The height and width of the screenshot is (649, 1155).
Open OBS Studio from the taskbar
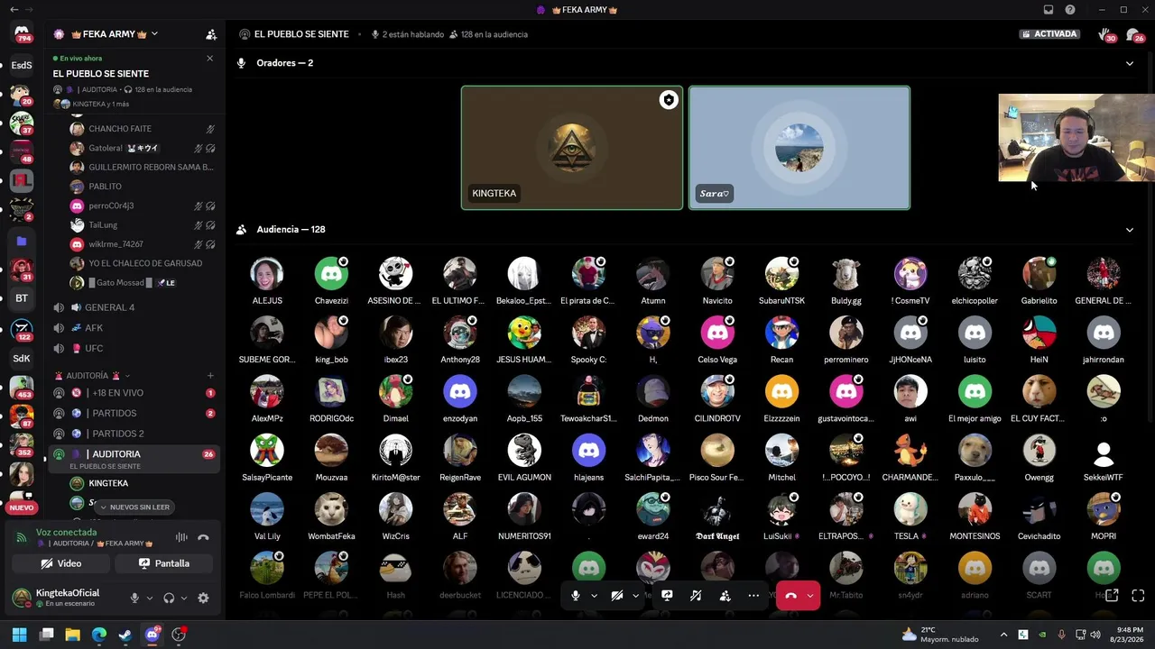click(179, 635)
